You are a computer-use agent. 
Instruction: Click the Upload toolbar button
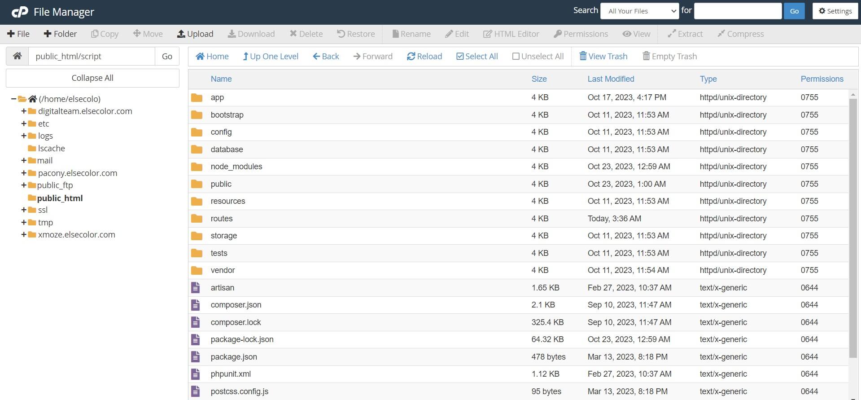195,34
